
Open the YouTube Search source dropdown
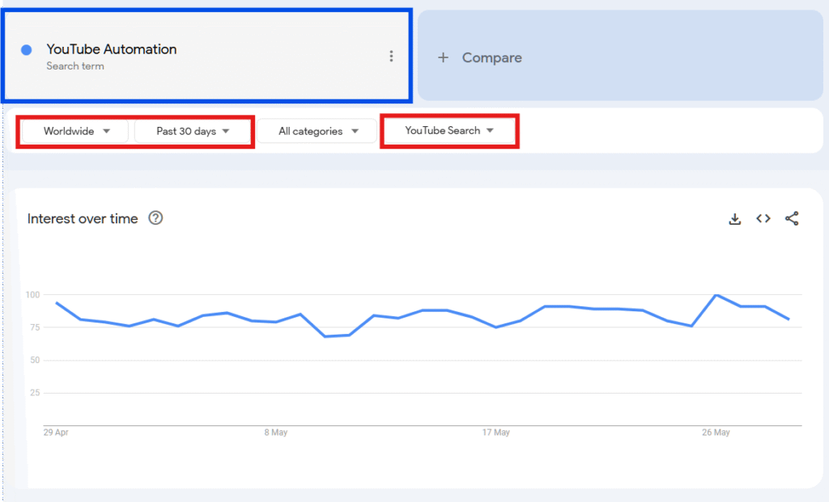pos(449,130)
